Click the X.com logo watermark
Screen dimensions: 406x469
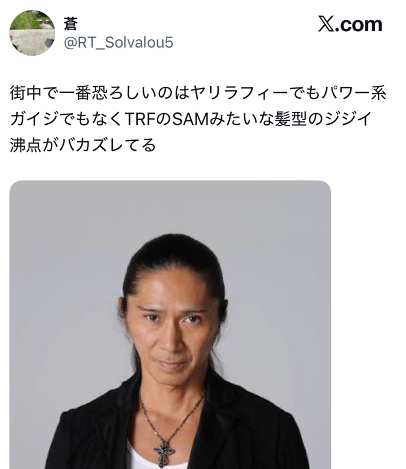coord(350,24)
